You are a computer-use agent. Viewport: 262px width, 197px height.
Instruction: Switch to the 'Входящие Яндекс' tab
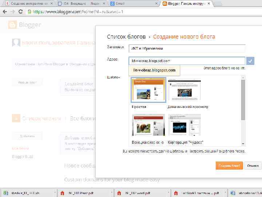click(81, 4)
